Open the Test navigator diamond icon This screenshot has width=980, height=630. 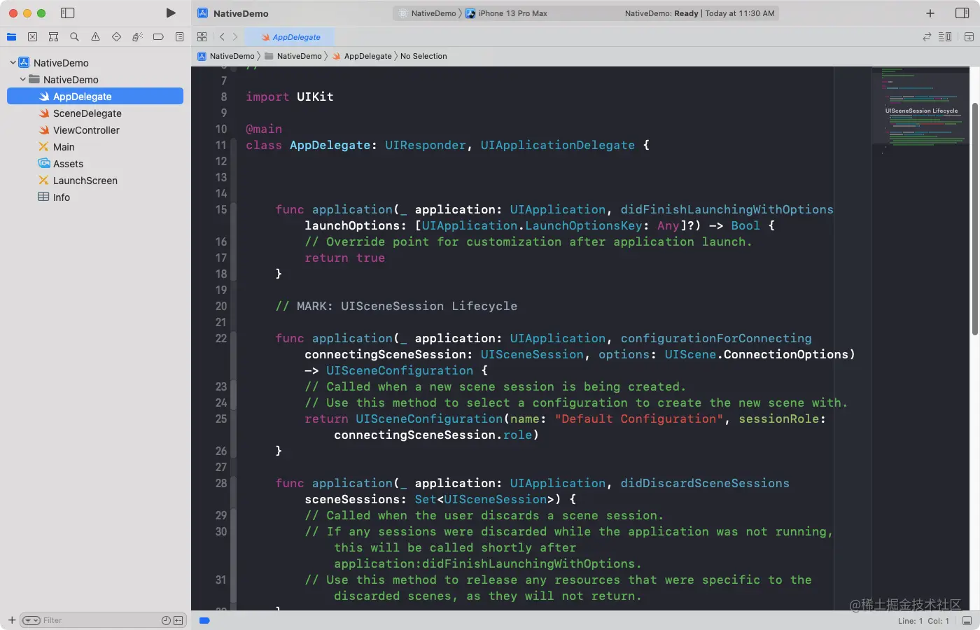click(x=116, y=36)
